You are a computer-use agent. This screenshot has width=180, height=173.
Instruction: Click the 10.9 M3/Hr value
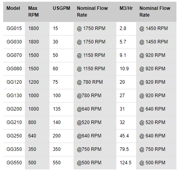124,69
